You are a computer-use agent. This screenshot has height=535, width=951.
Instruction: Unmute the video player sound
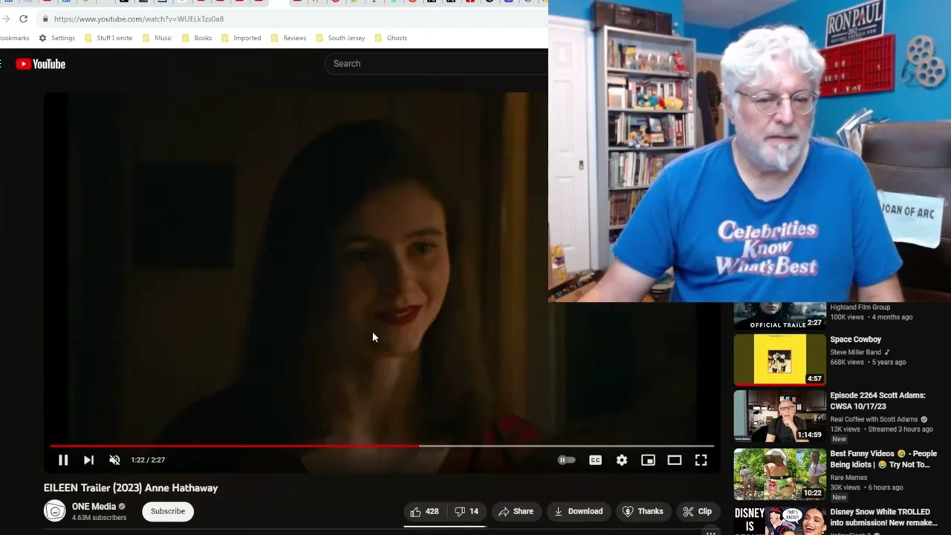(114, 460)
